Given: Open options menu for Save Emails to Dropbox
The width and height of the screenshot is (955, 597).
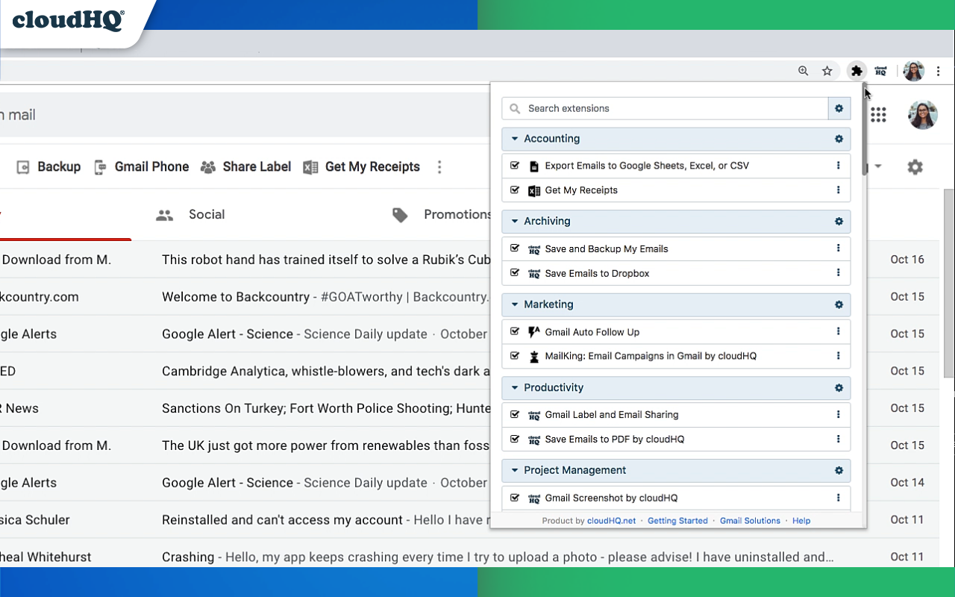Looking at the screenshot, I should 839,273.
